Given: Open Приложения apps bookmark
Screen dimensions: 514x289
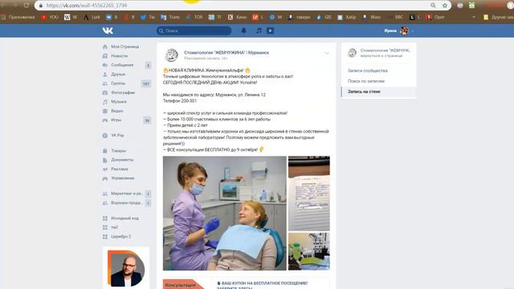Looking at the screenshot, I should pyautogui.click(x=18, y=17).
